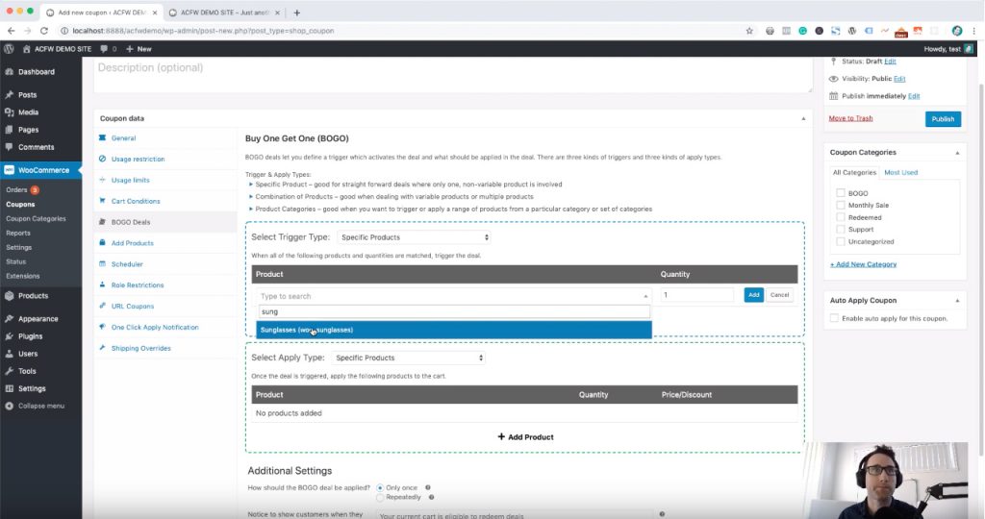The height and width of the screenshot is (519, 985).
Task: Collapse the admin sidebar menu
Action: tap(40, 406)
